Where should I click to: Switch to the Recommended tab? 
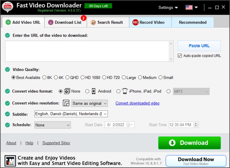192,22
